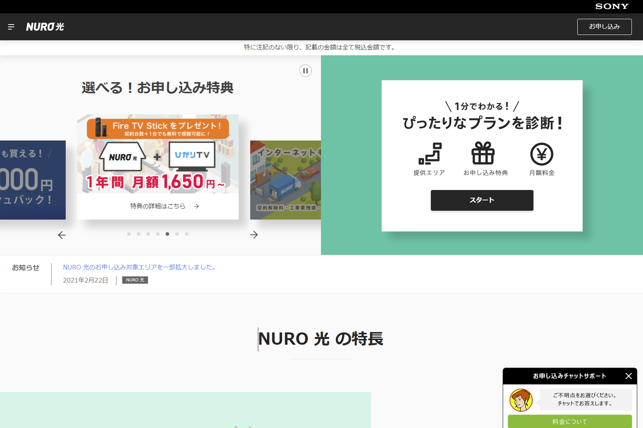
Task: Select the fourth carousel dot
Action: 158,234
